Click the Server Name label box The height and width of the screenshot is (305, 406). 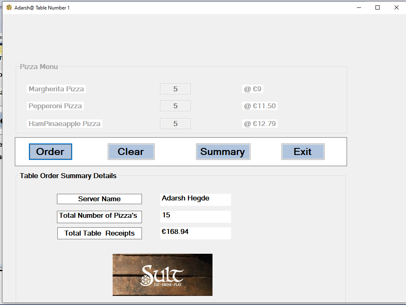[99, 198]
